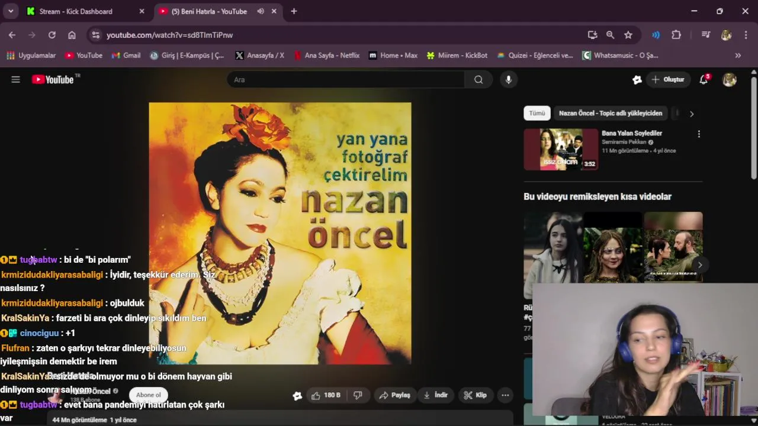Screen dimensions: 758x426
Task: Click the search magnifier button
Action: 478,79
